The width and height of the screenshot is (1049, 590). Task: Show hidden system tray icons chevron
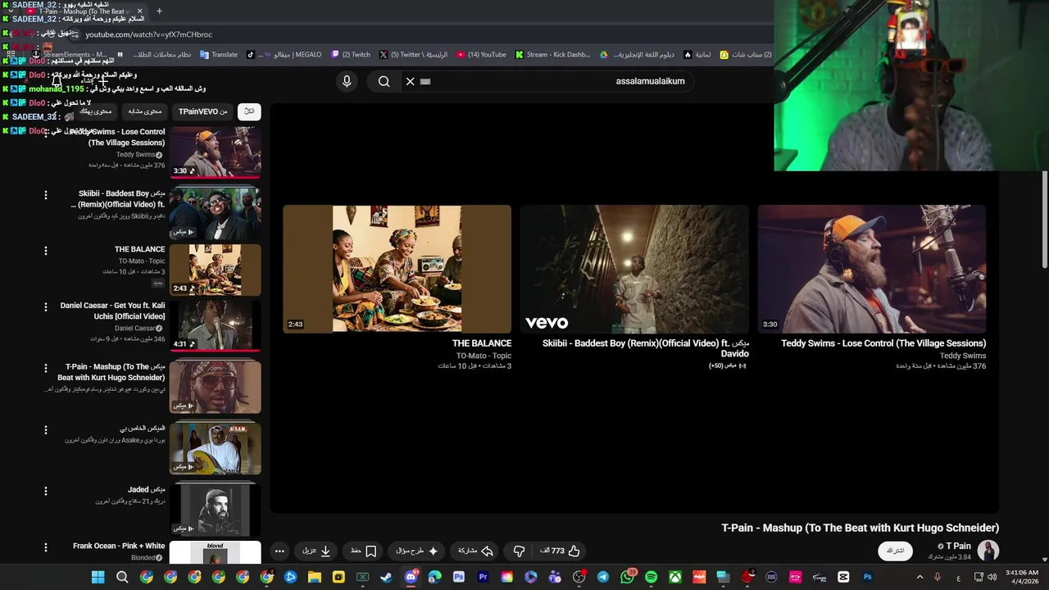pyautogui.click(x=920, y=577)
